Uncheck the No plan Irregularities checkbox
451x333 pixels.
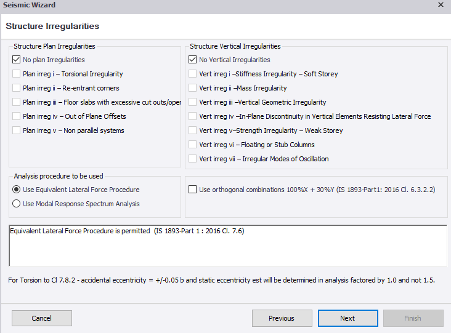click(17, 60)
